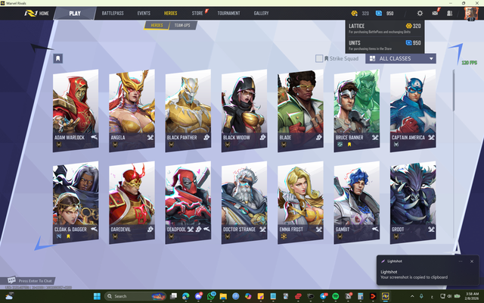Click the Marvel Rivals logo Home button

pyautogui.click(x=37, y=14)
